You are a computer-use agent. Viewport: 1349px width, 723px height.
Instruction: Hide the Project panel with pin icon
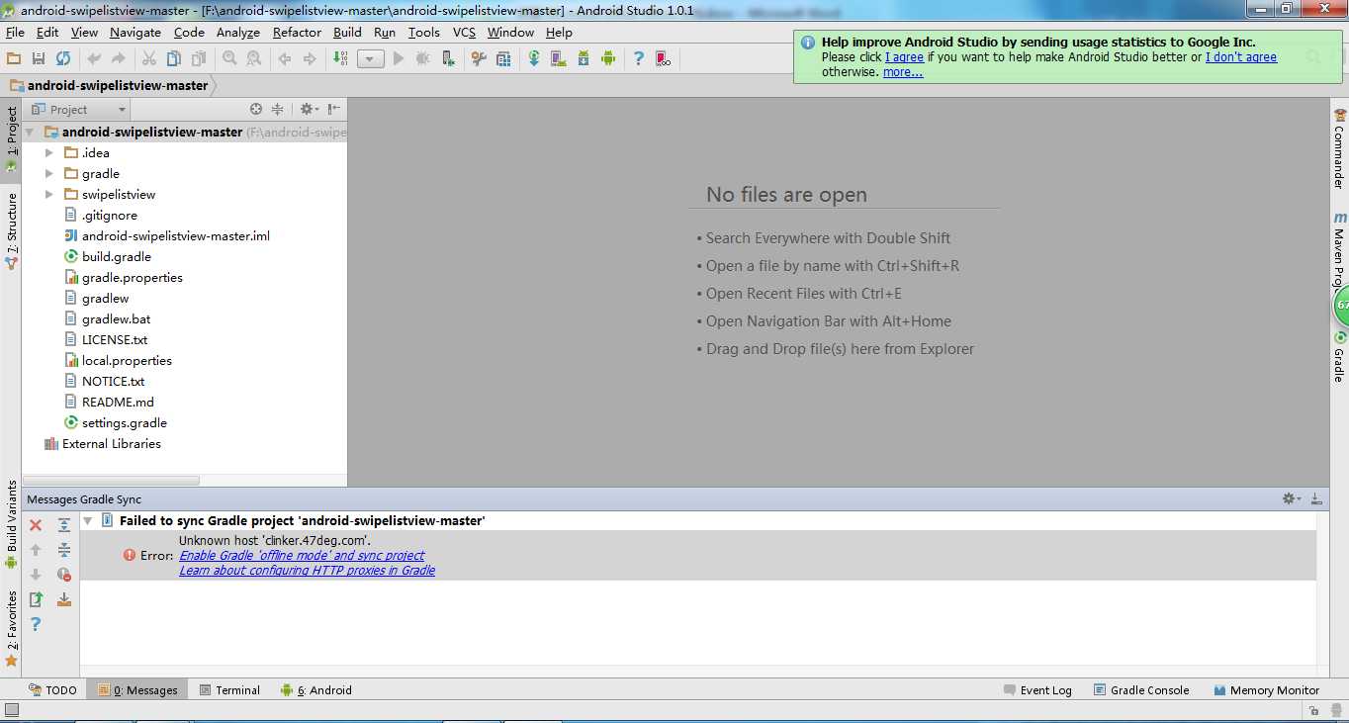[x=334, y=110]
